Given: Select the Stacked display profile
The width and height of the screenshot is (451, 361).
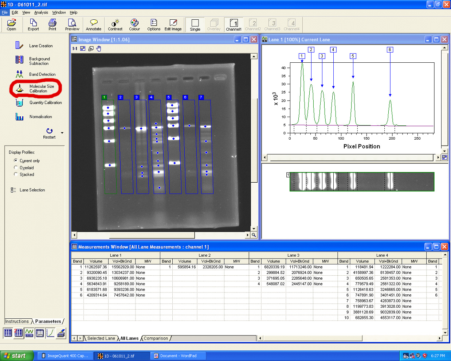Looking at the screenshot, I should coord(16,174).
